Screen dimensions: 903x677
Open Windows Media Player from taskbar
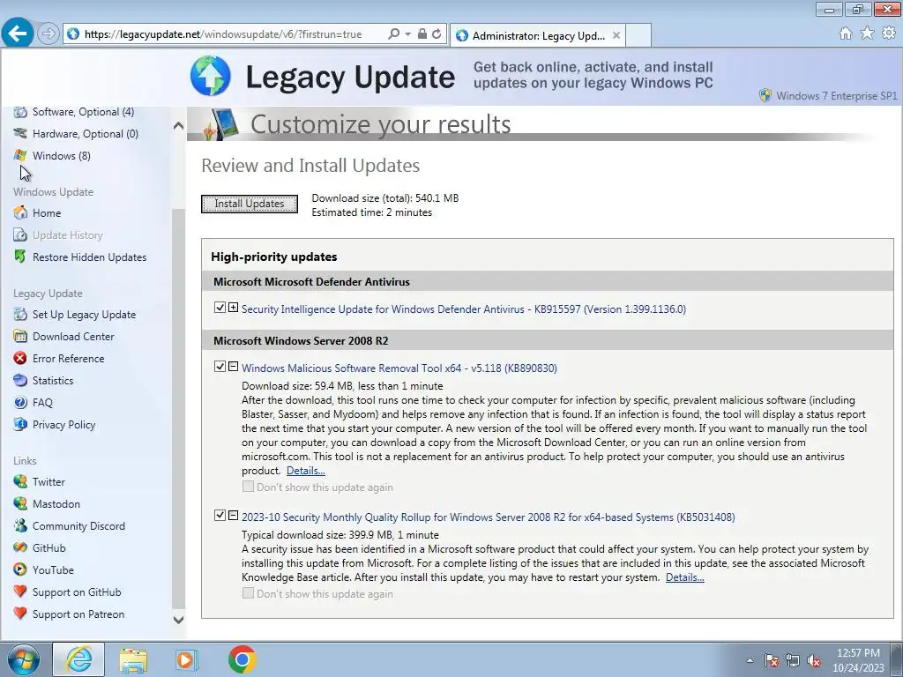(187, 659)
